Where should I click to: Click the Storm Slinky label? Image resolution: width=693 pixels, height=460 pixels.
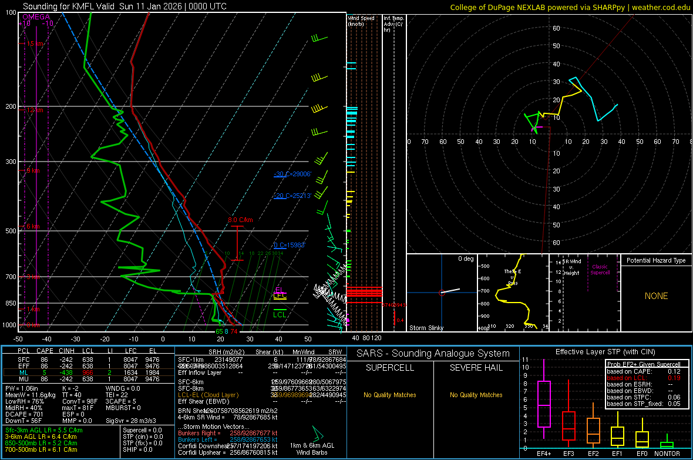point(426,328)
